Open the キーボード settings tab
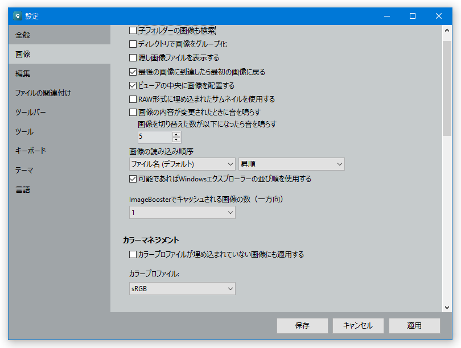The image size is (461, 348). pos(59,151)
